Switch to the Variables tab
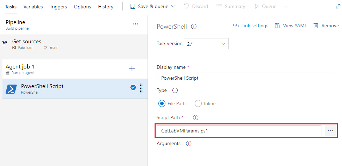The height and width of the screenshot is (166, 342). [33, 7]
